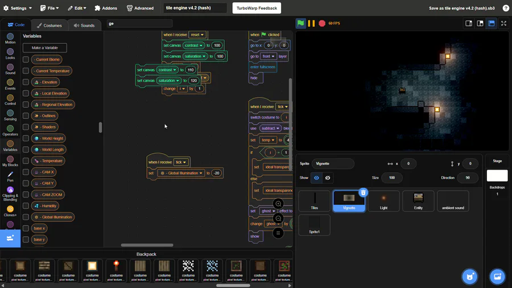The height and width of the screenshot is (288, 512).
Task: Hide the sprite with crossed eye icon
Action: tap(328, 178)
